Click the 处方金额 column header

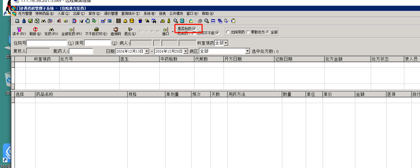click(x=348, y=59)
